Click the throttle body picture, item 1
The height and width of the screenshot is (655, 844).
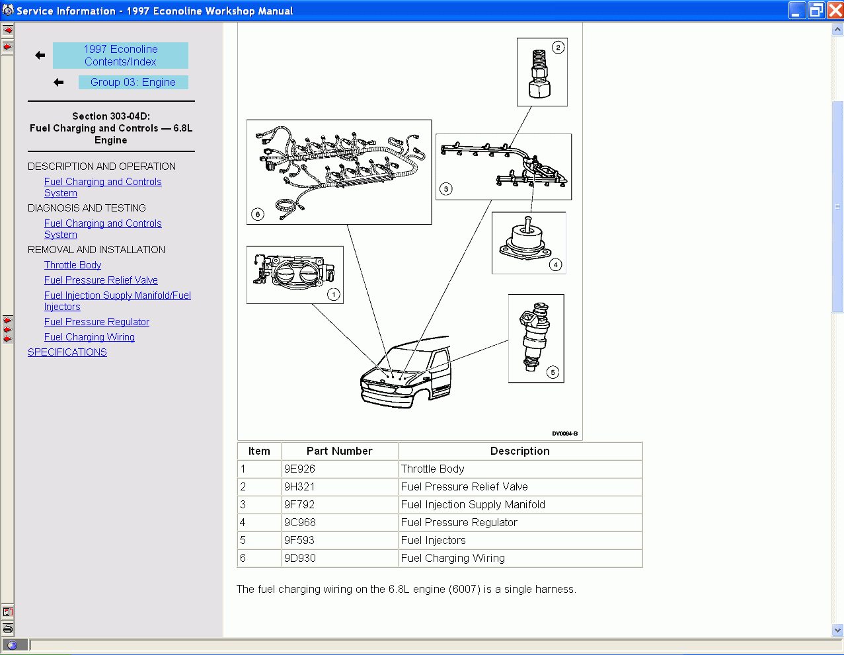pyautogui.click(x=295, y=275)
